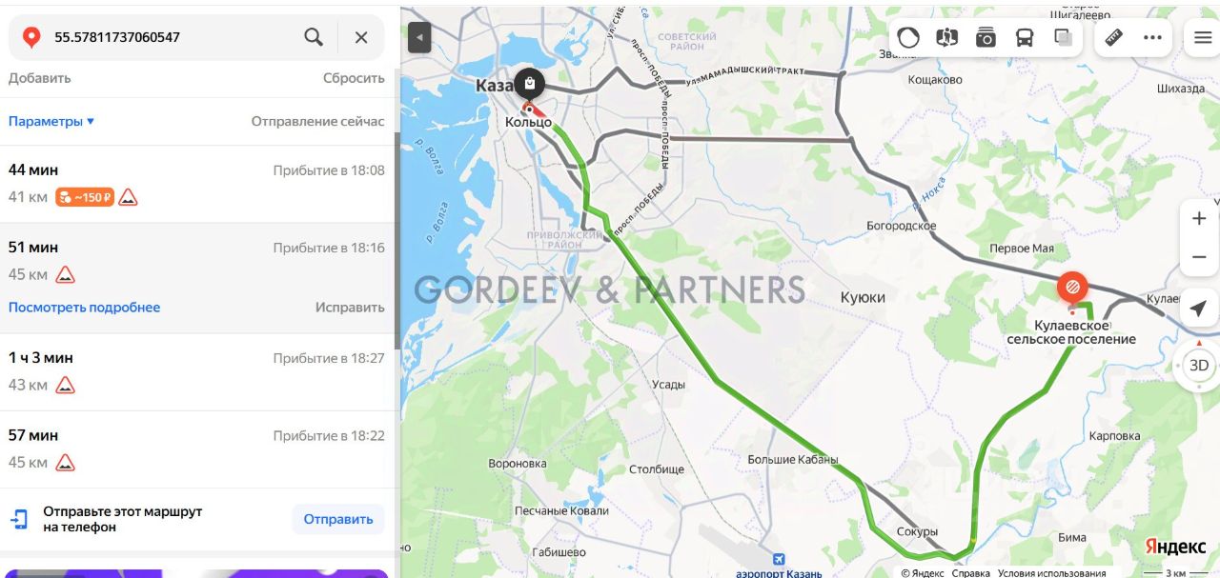Screen dimensions: 1220x578
Task: Open more tools three-dots menu
Action: tap(1153, 38)
